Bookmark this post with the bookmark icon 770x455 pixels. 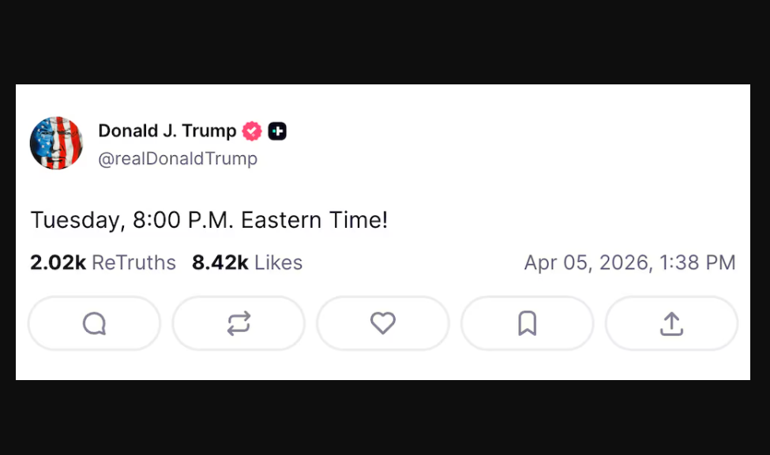(527, 323)
